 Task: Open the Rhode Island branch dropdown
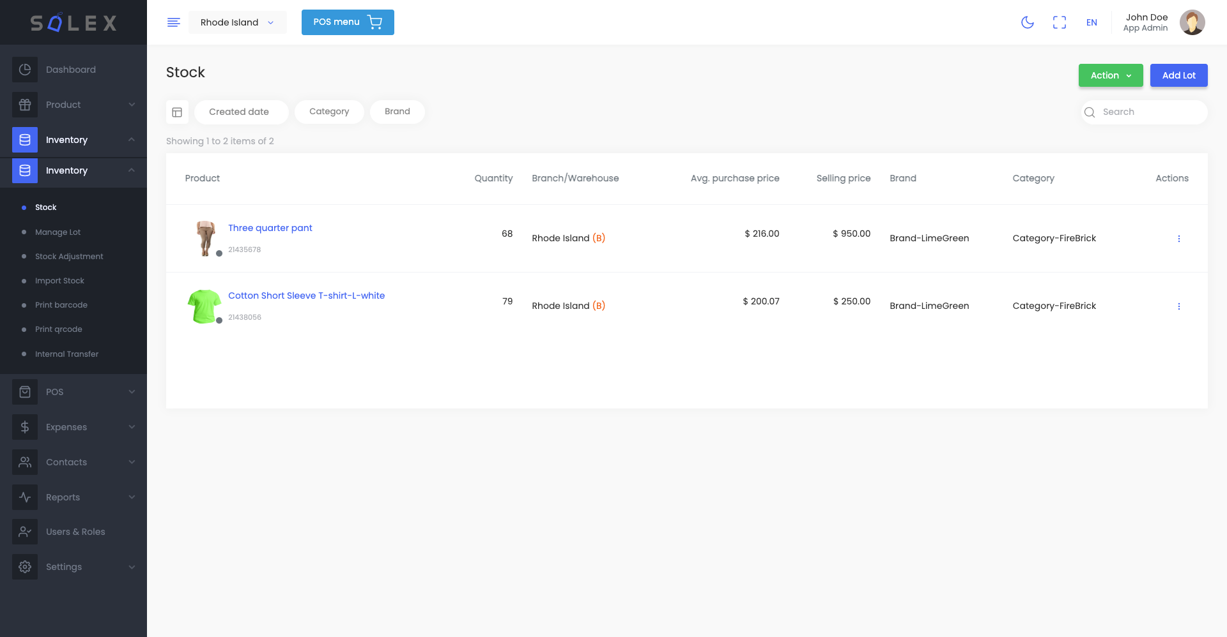pos(237,22)
